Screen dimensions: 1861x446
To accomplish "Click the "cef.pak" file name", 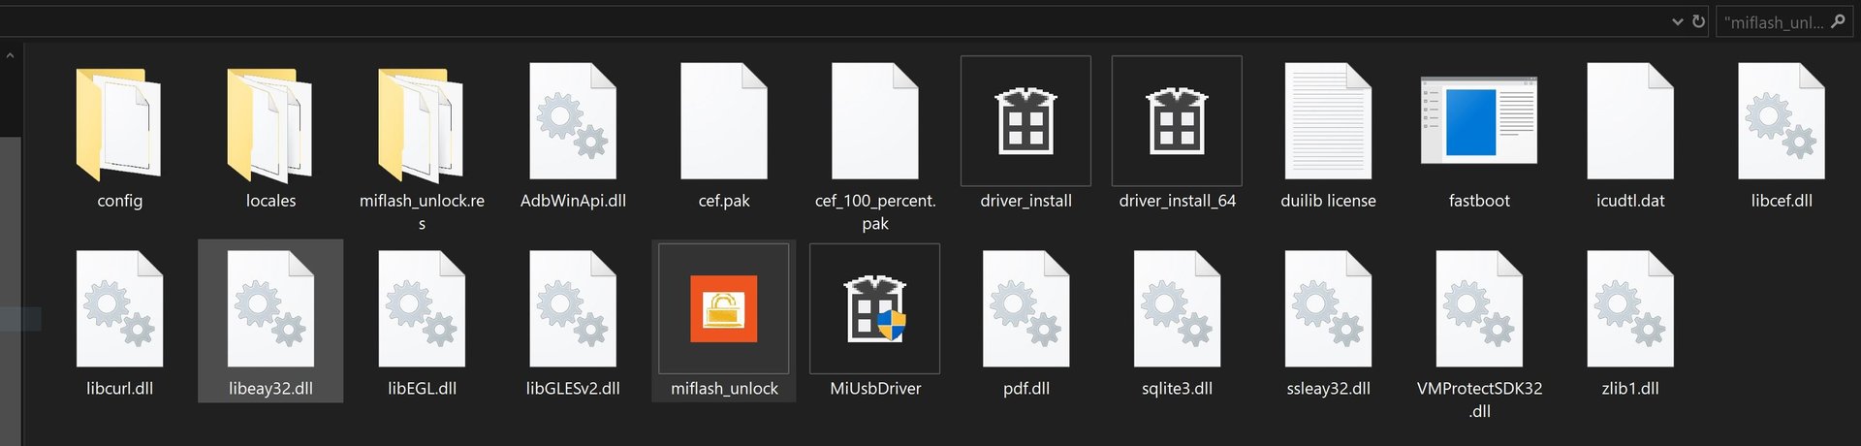I will coord(724,201).
